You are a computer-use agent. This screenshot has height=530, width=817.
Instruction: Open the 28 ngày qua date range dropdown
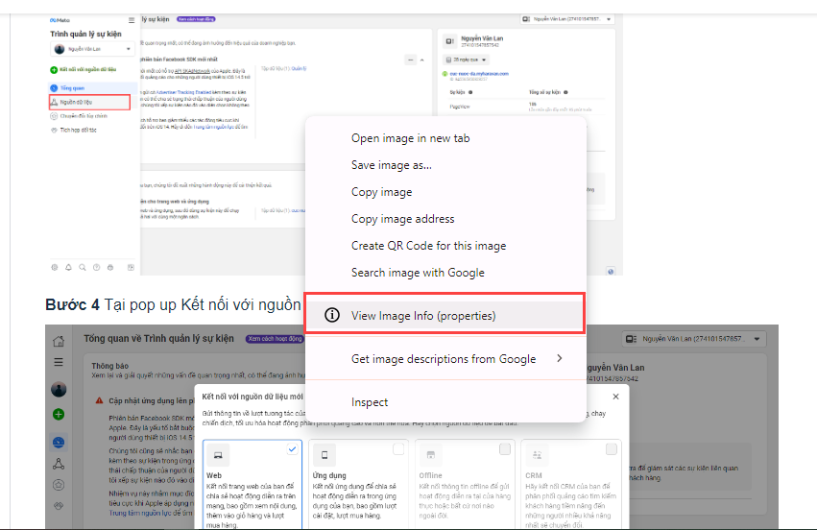pos(466,60)
